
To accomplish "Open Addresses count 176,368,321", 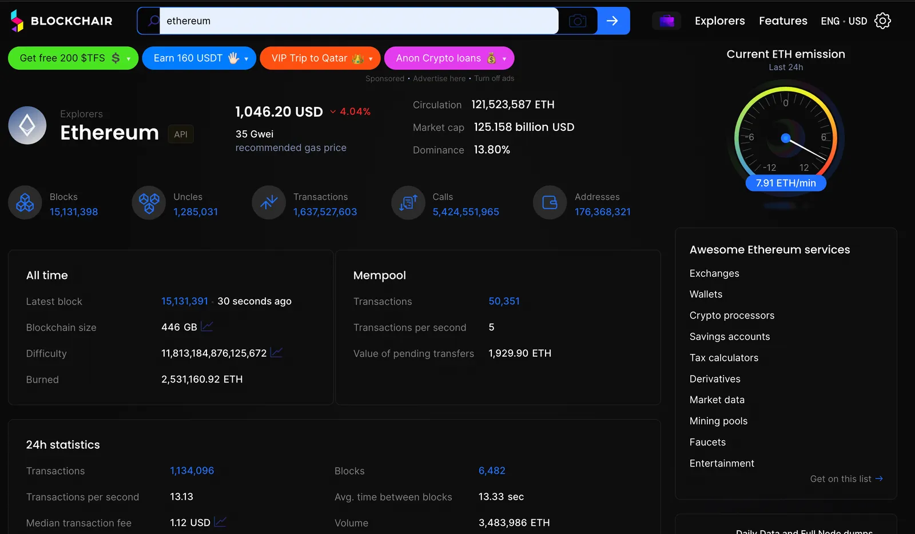I will tap(603, 212).
